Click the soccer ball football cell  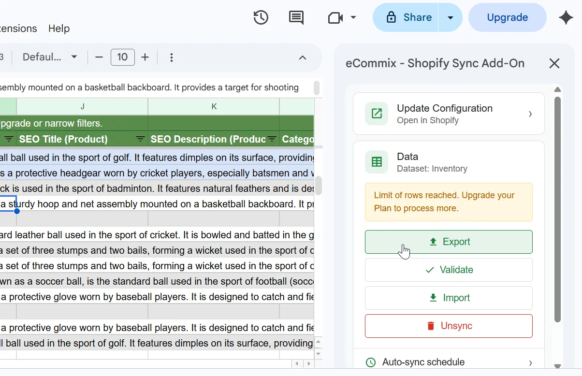coord(157,281)
